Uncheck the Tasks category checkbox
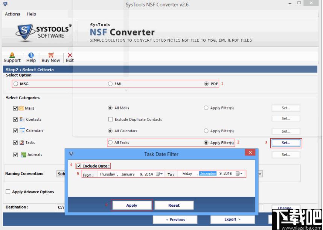This screenshot has height=230, width=323. (x=15, y=142)
